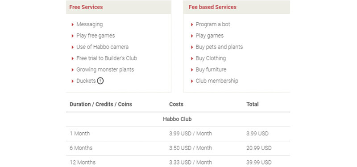The height and width of the screenshot is (167, 357).
Task: Click the Buy pets and plants item
Action: 219,47
